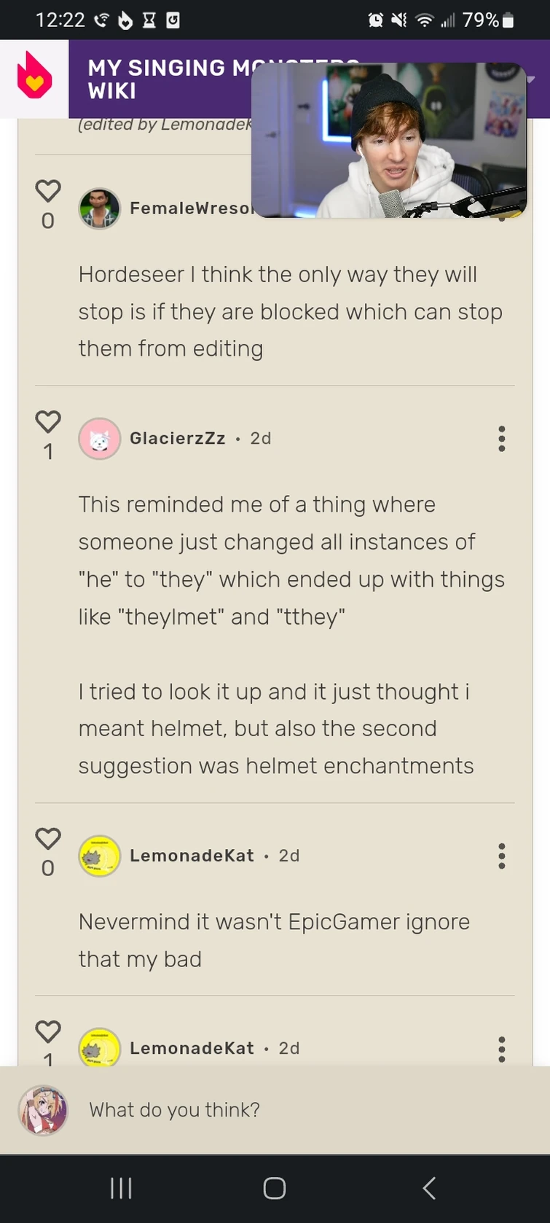This screenshot has height=1223, width=550.
Task: Open options menu on the bottom LemonadeKat comment
Action: (x=501, y=1048)
